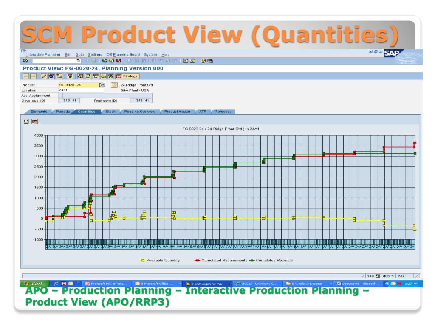Select the Quantities tab
Image resolution: width=435 pixels, height=326 pixels.
(x=87, y=112)
